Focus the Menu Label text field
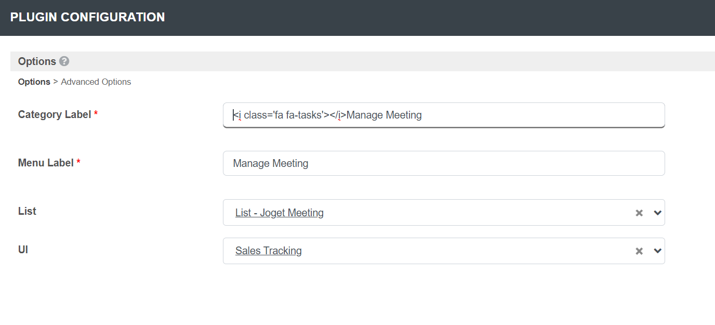The height and width of the screenshot is (325, 715). (444, 163)
